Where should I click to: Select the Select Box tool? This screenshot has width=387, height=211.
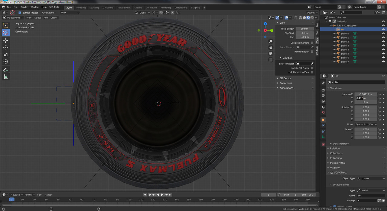click(6, 26)
